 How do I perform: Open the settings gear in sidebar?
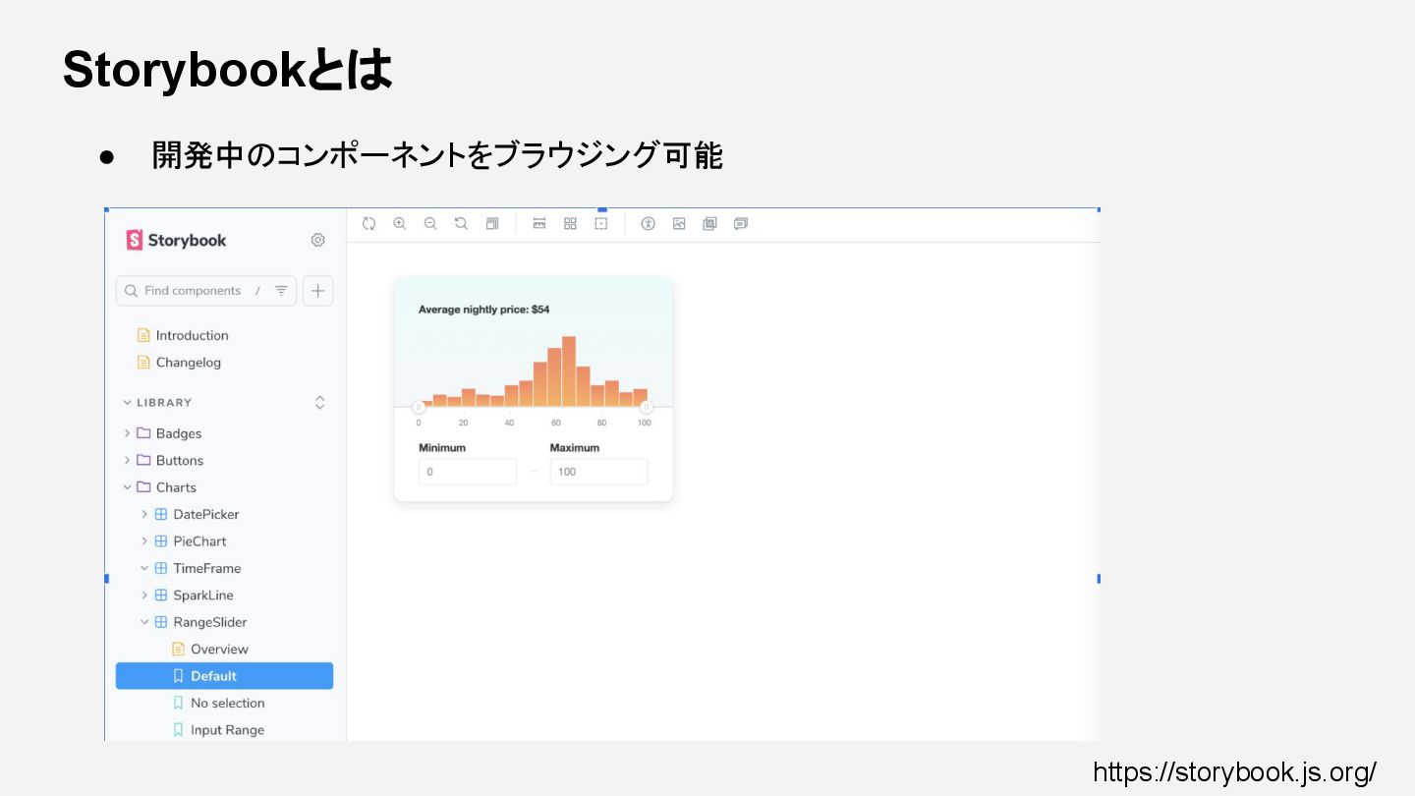click(317, 240)
